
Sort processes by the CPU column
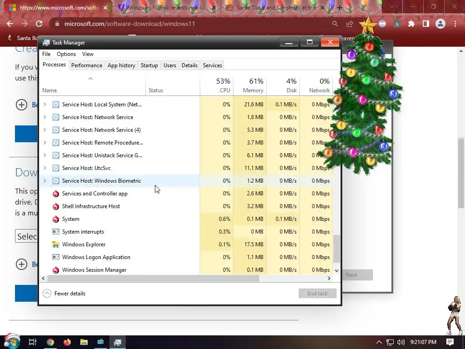[217, 85]
